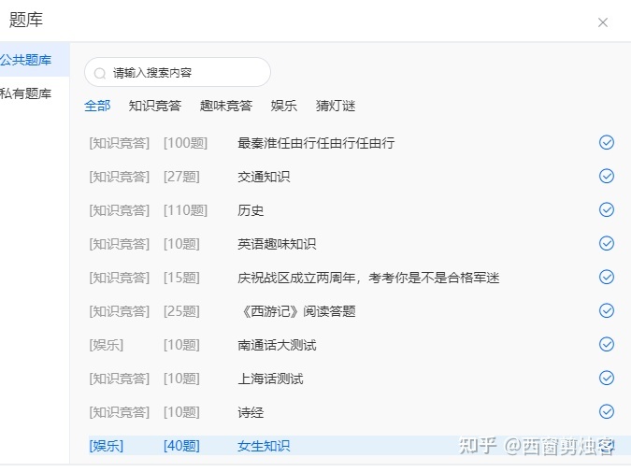Switch to 公共题库 sidebar tab
The height and width of the screenshot is (472, 631).
26,60
